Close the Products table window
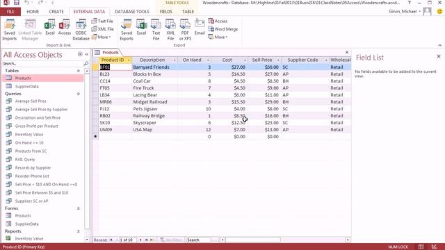This screenshot has height=250, width=445. pyautogui.click(x=347, y=53)
